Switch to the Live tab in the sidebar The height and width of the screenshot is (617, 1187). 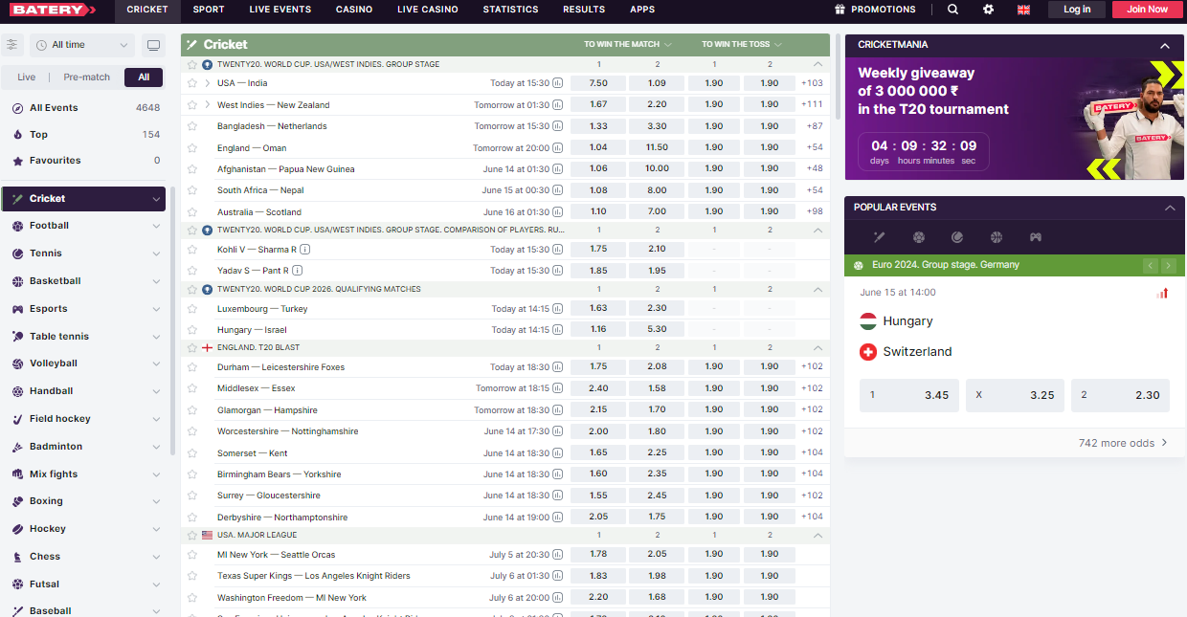[27, 77]
